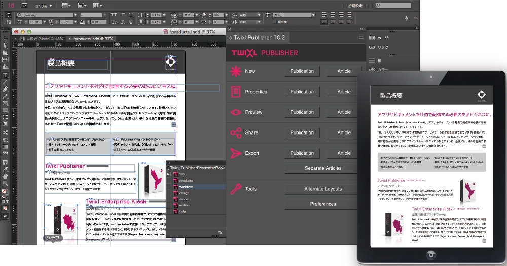Viewport: 507px width, 266px height.
Task: Select the Pencil tool
Action: point(5,96)
